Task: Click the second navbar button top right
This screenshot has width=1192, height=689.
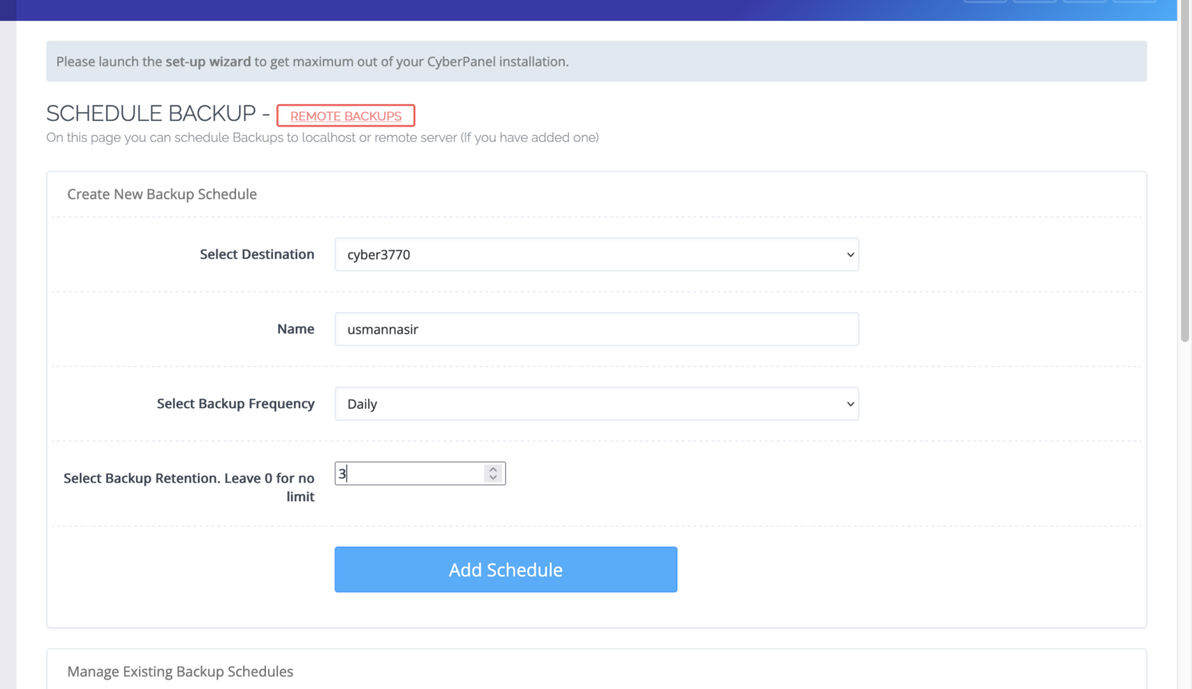Action: coord(1034,2)
